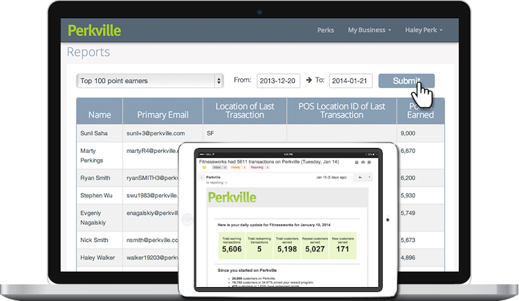Remove the Reporting label in tablet email
This screenshot has width=519, height=301.
click(x=267, y=167)
